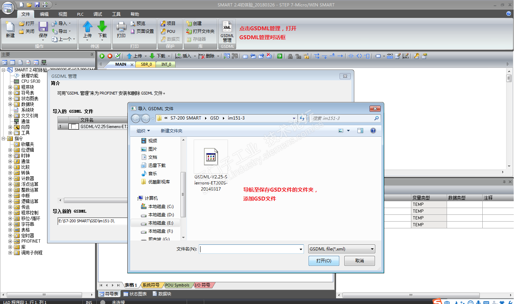Image resolution: width=518 pixels, height=304 pixels.
Task: Open GSDML 管理 from the ribbon
Action: (227, 31)
